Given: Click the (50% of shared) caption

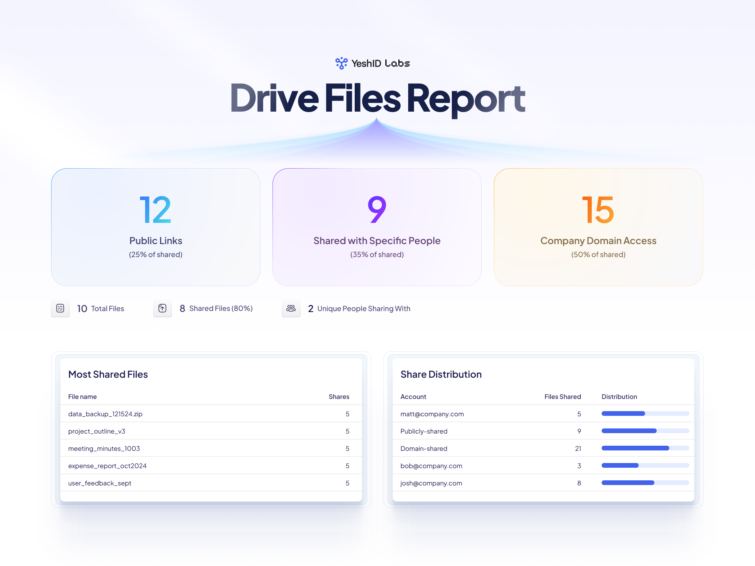Looking at the screenshot, I should tap(598, 254).
